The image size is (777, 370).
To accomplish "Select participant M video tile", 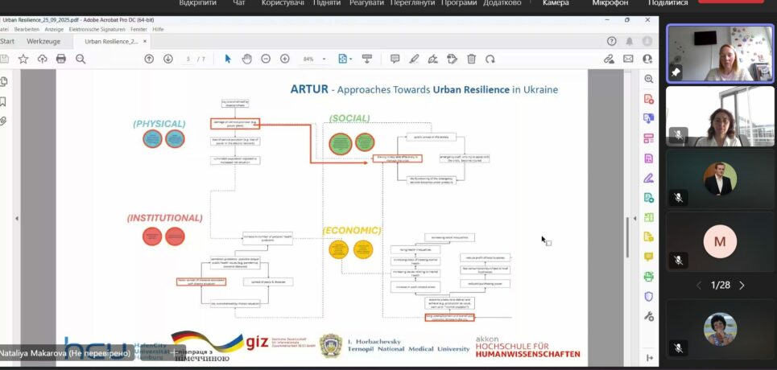I will click(x=720, y=242).
